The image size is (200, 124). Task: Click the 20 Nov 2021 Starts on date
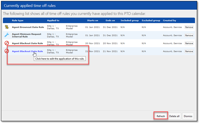point(92,43)
